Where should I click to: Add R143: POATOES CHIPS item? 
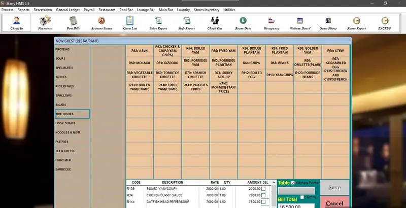(195, 87)
